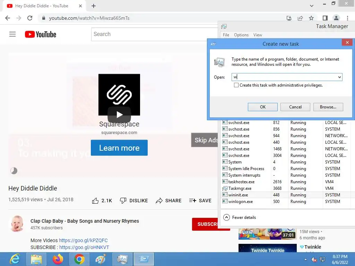This screenshot has width=355, height=266.
Task: Switch to Task Manager taskbar button
Action: click(x=122, y=259)
